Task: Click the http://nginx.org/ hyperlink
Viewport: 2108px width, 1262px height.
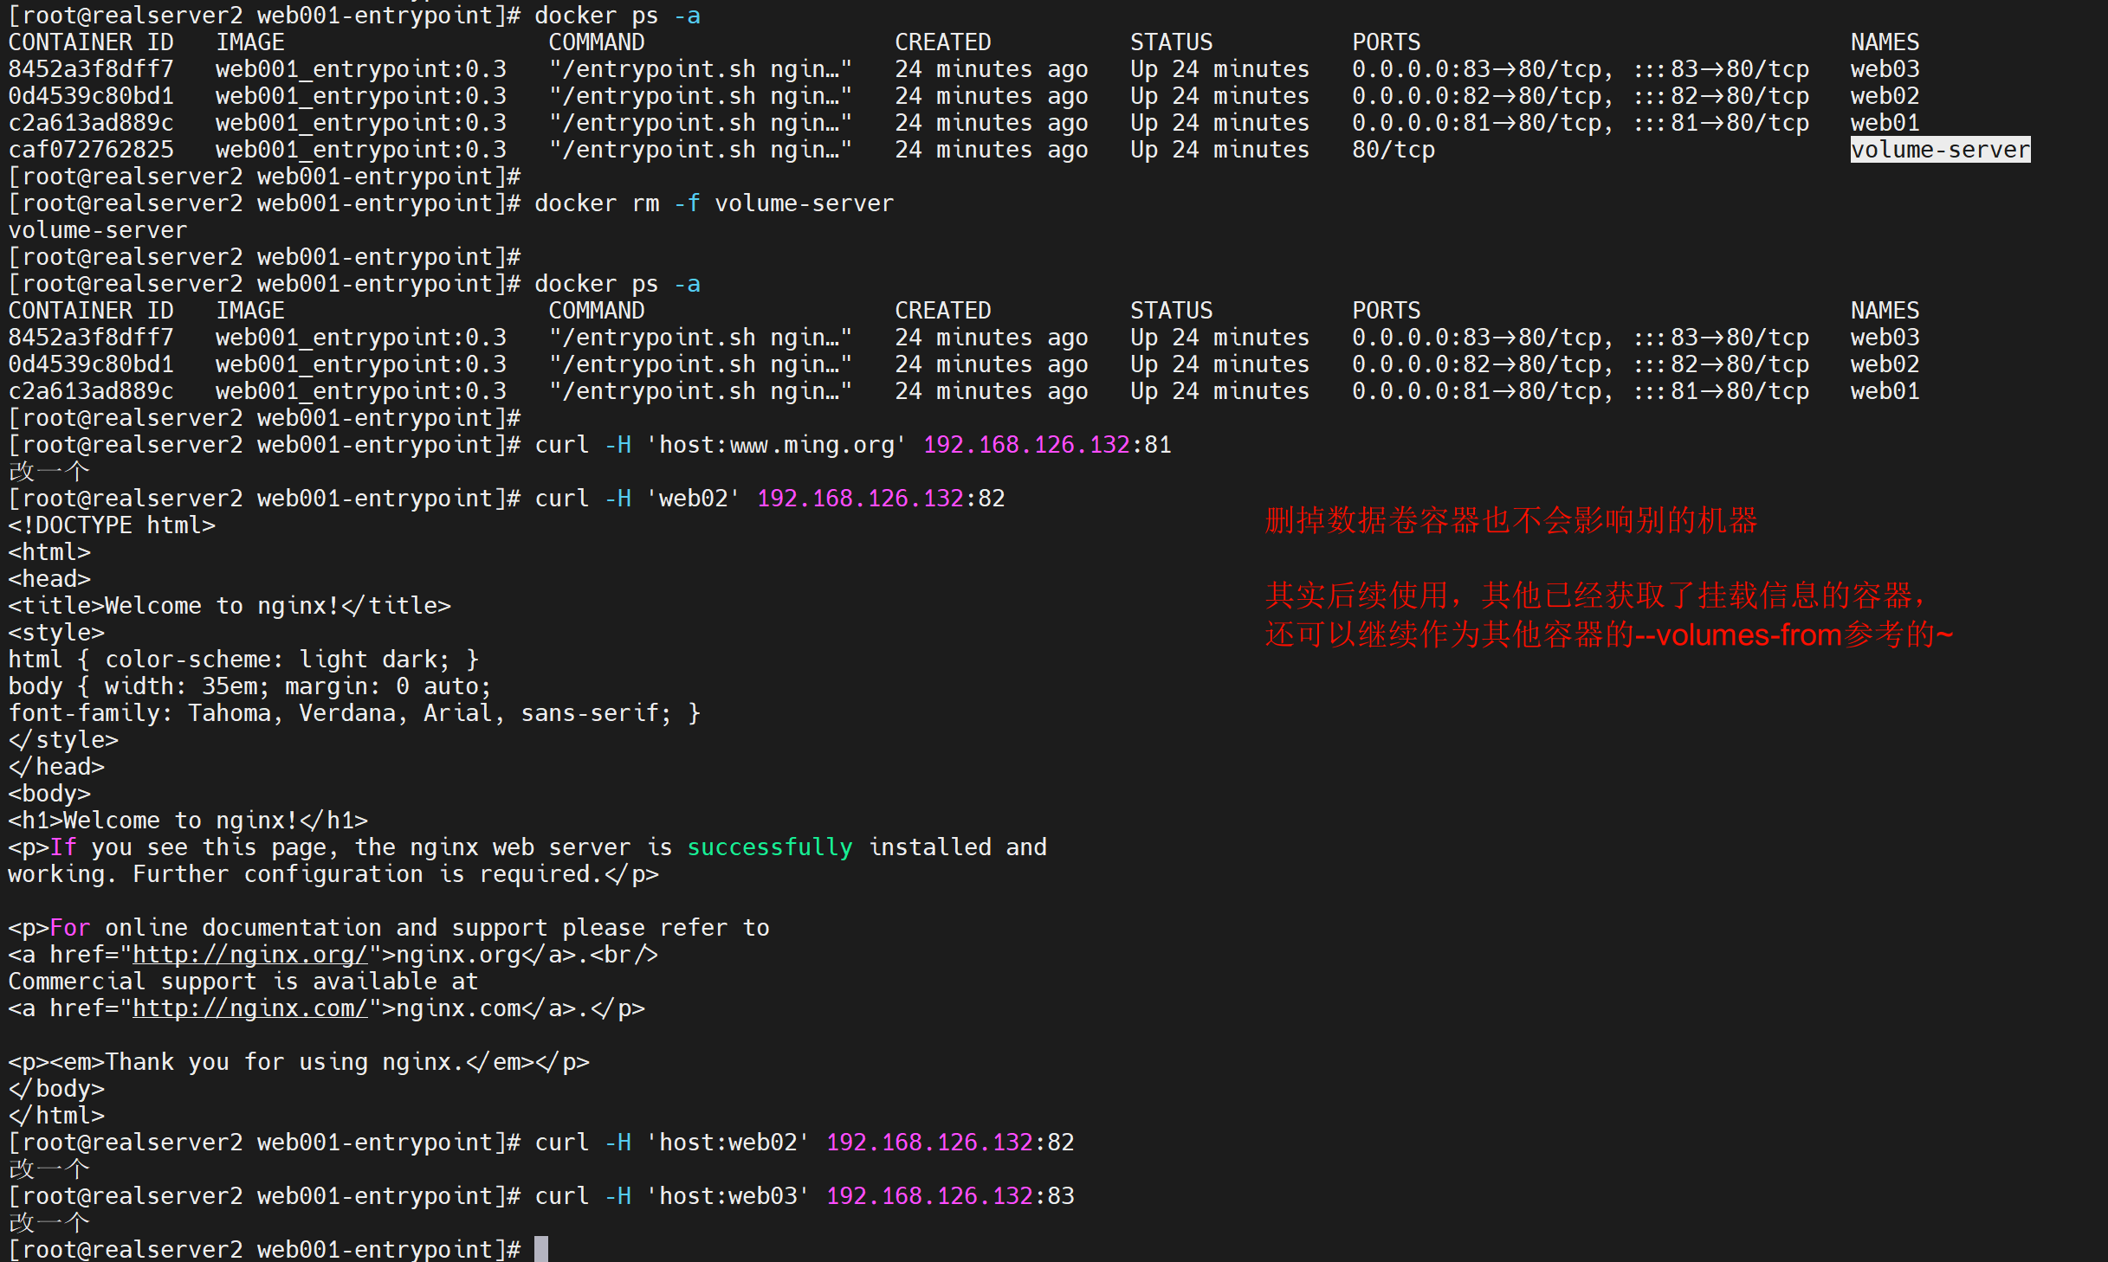Action: point(249,955)
